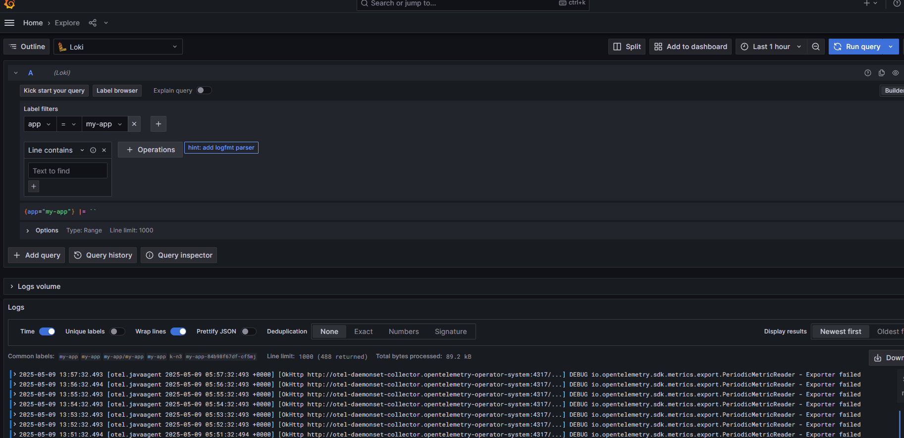The width and height of the screenshot is (904, 438).
Task: Open the Outline panel
Action: click(27, 47)
